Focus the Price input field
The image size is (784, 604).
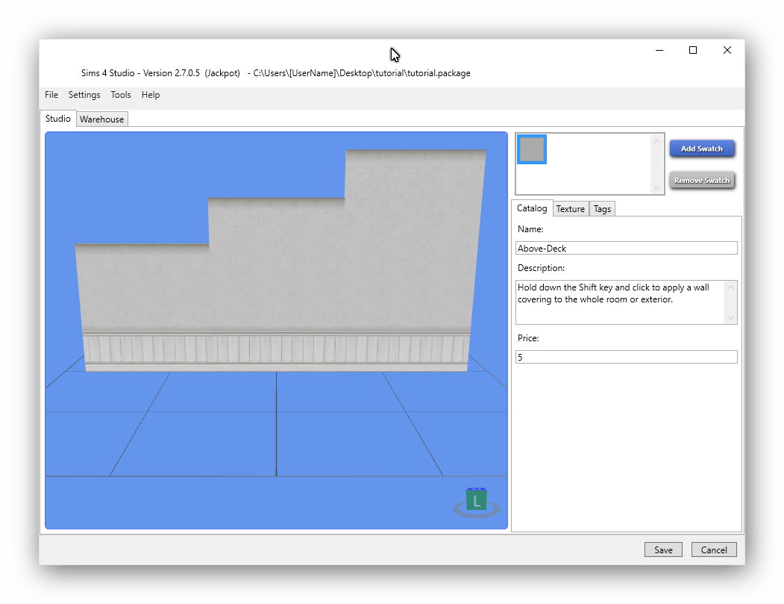tap(626, 358)
